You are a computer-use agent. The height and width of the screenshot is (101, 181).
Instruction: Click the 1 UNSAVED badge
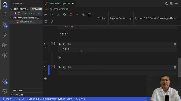(x=36, y=9)
